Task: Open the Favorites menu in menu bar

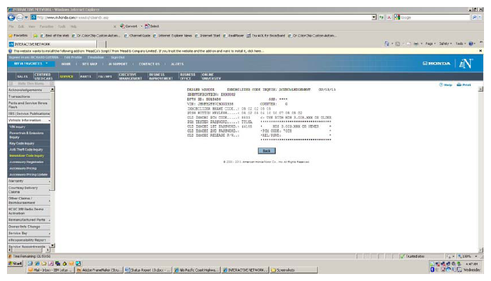Action: [47, 26]
